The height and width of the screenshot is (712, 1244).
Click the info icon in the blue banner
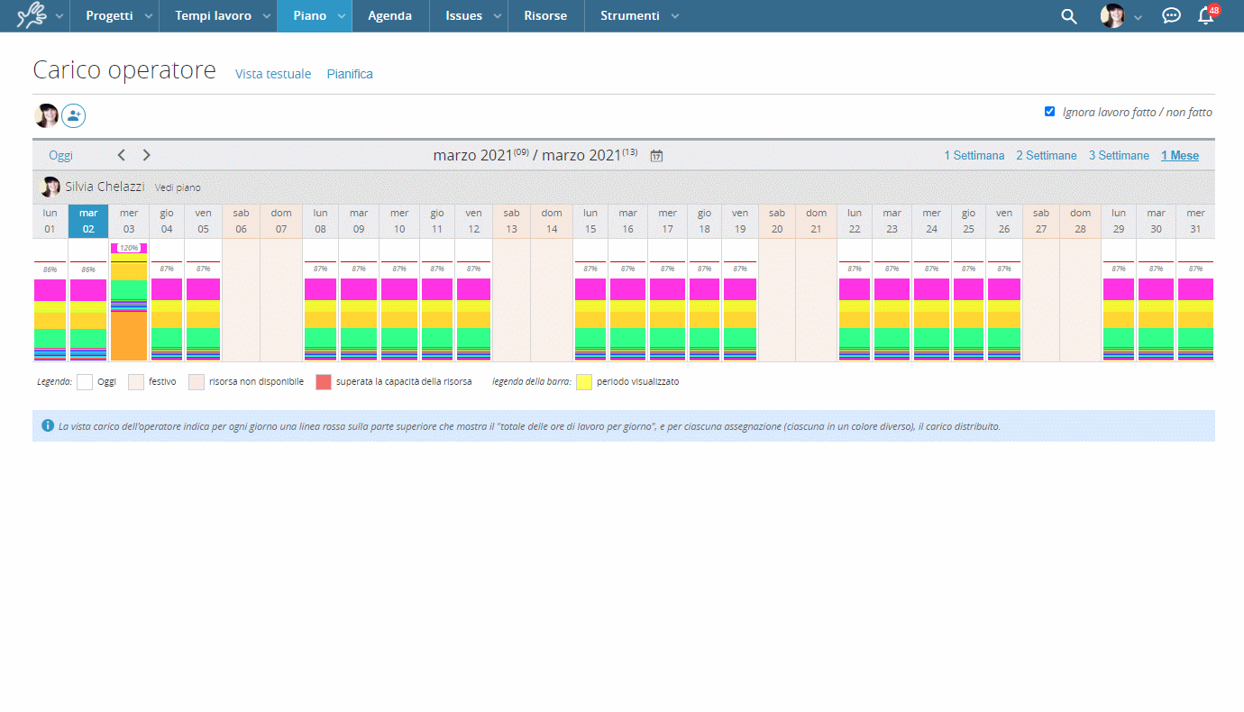click(x=48, y=425)
